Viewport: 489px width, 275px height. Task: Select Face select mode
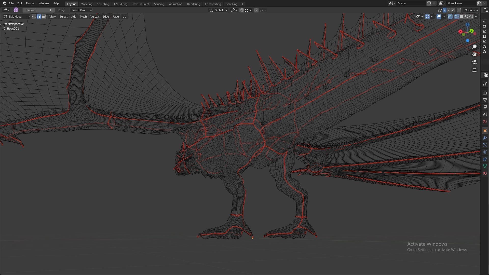(44, 17)
